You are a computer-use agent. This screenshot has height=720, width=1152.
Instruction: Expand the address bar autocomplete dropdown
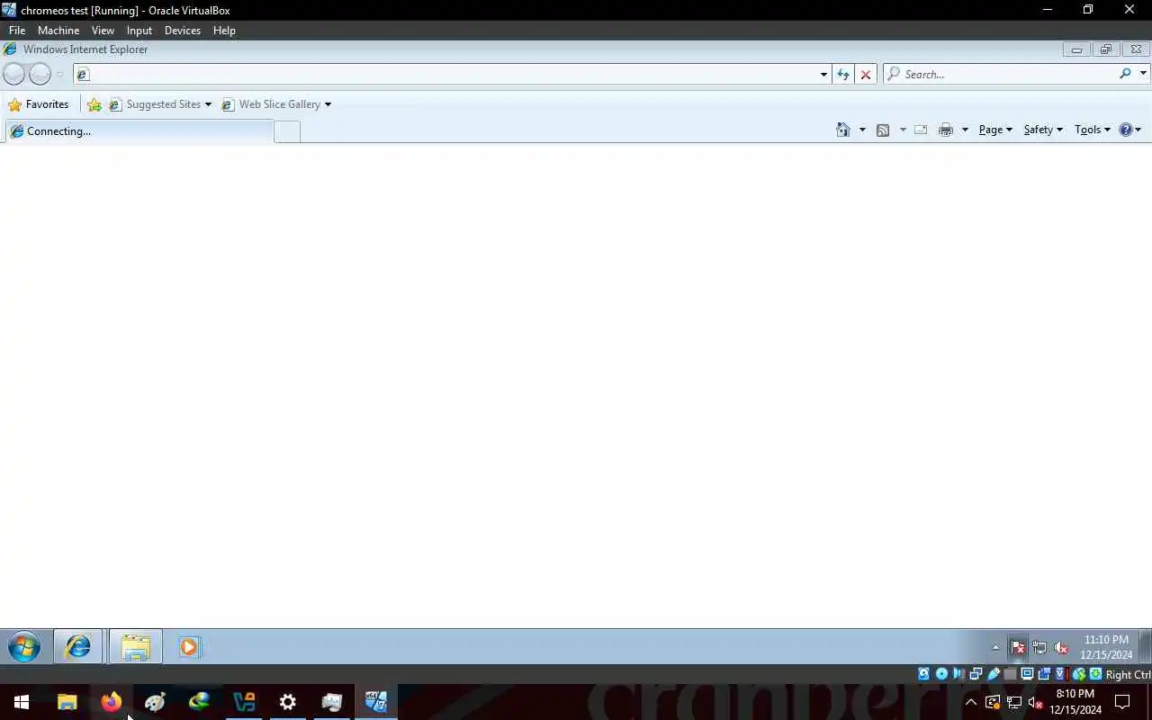pos(823,75)
